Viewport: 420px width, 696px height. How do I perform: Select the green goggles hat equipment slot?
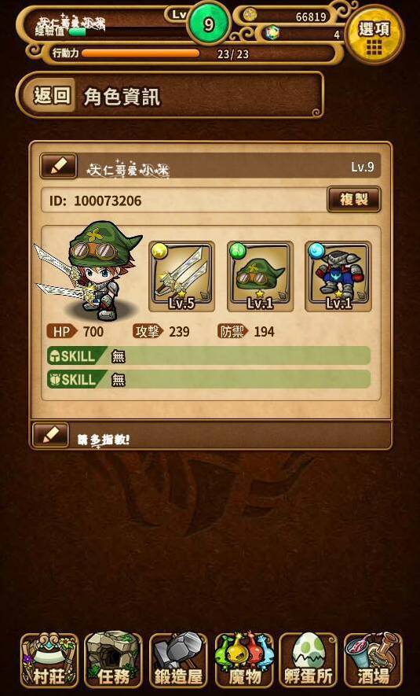pyautogui.click(x=260, y=277)
